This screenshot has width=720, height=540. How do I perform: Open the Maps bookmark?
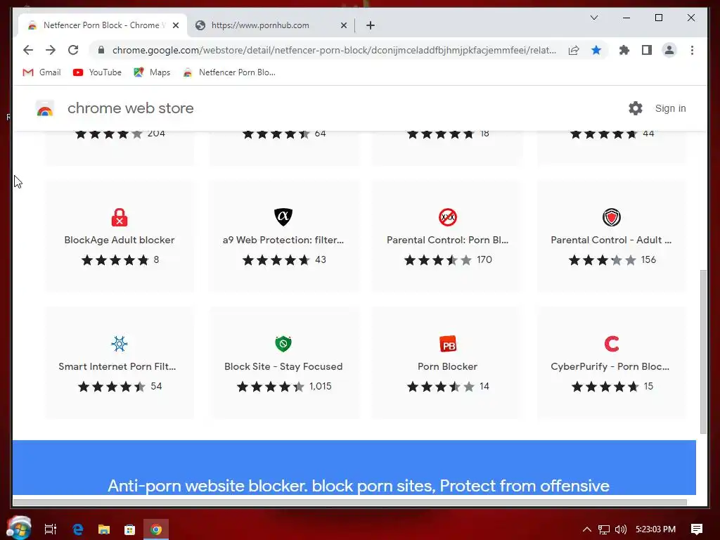click(x=152, y=72)
